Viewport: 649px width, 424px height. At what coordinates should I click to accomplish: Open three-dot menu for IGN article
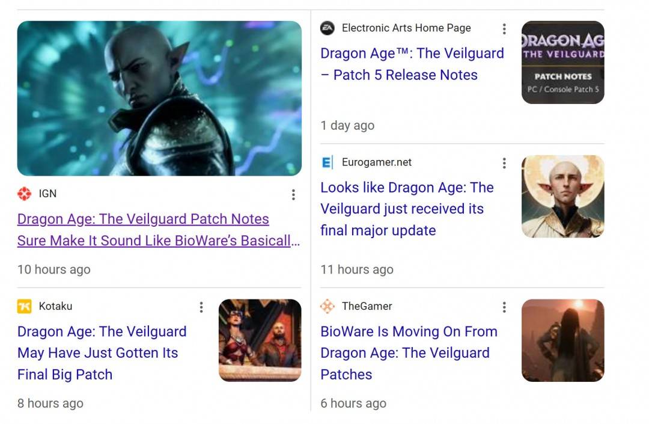293,194
